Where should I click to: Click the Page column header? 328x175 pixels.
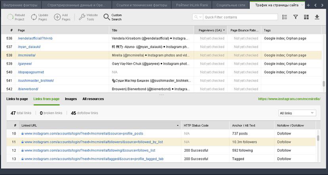62,30
